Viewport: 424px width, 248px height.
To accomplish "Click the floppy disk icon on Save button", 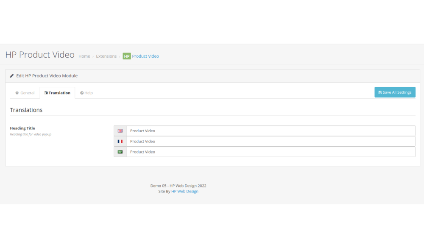I will click(x=380, y=92).
